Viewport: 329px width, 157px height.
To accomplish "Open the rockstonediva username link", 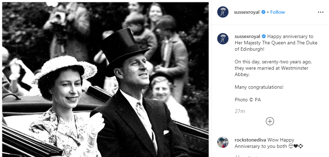I will click(x=250, y=140).
